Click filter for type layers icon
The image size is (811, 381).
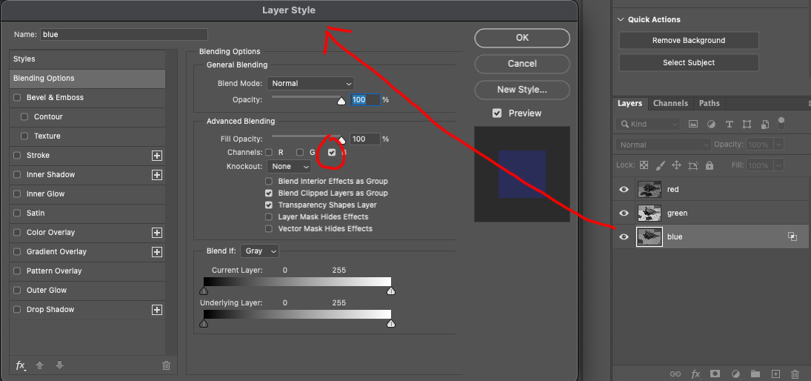pos(730,124)
